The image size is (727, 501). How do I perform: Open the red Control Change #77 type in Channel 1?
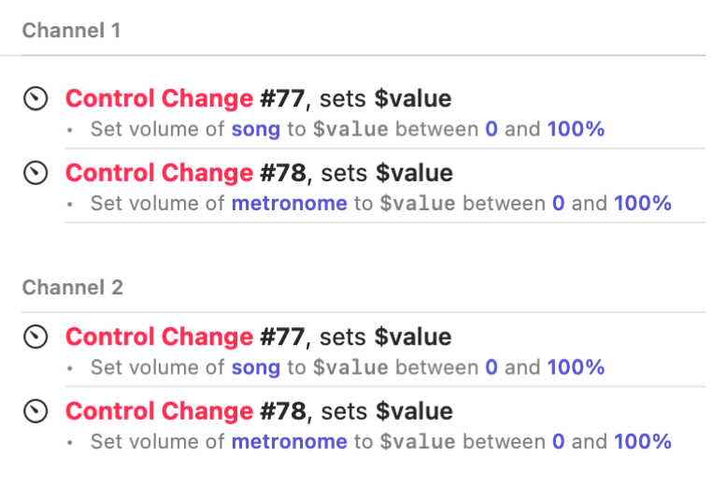[159, 98]
